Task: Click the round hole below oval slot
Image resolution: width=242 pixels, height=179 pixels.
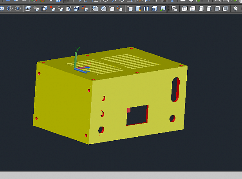Action: 172,118
